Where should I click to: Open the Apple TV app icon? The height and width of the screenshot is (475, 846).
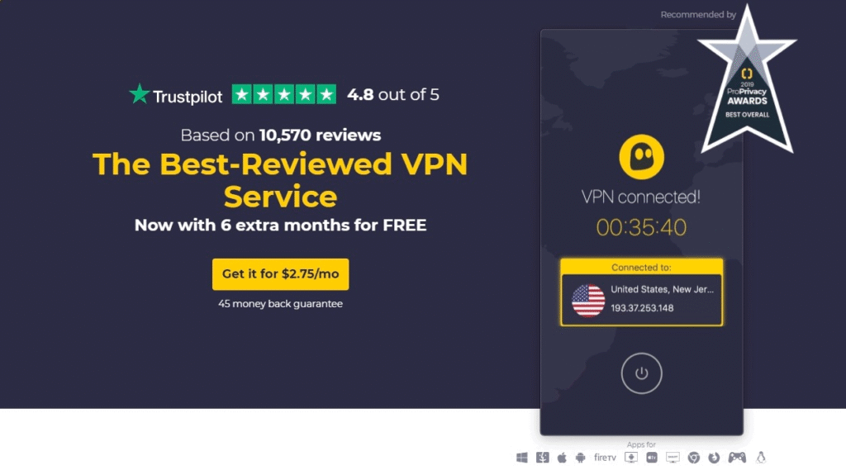click(652, 458)
